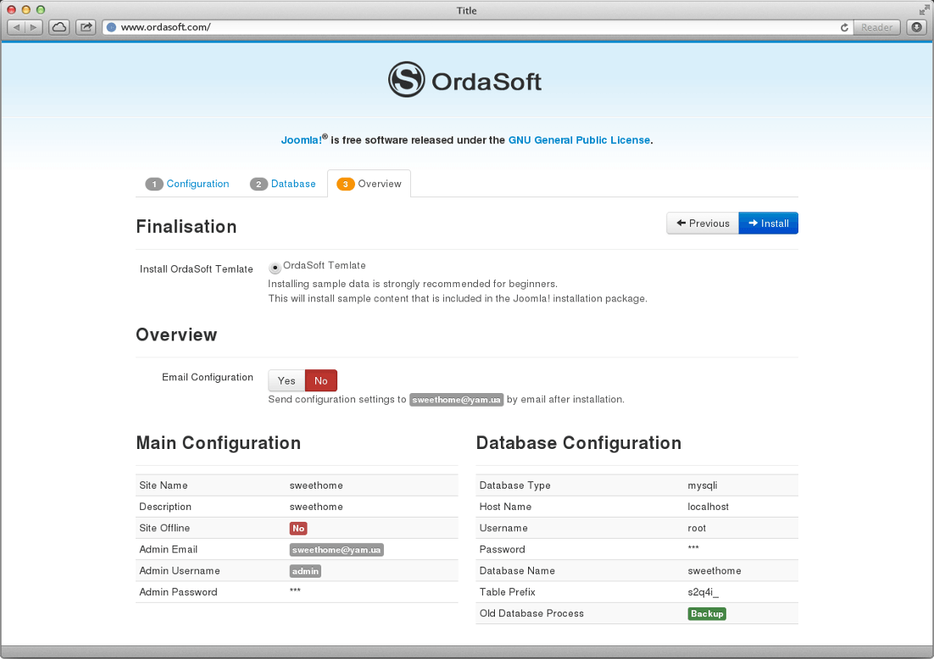Go back with the Previous button
This screenshot has width=934, height=659.
[x=702, y=223]
